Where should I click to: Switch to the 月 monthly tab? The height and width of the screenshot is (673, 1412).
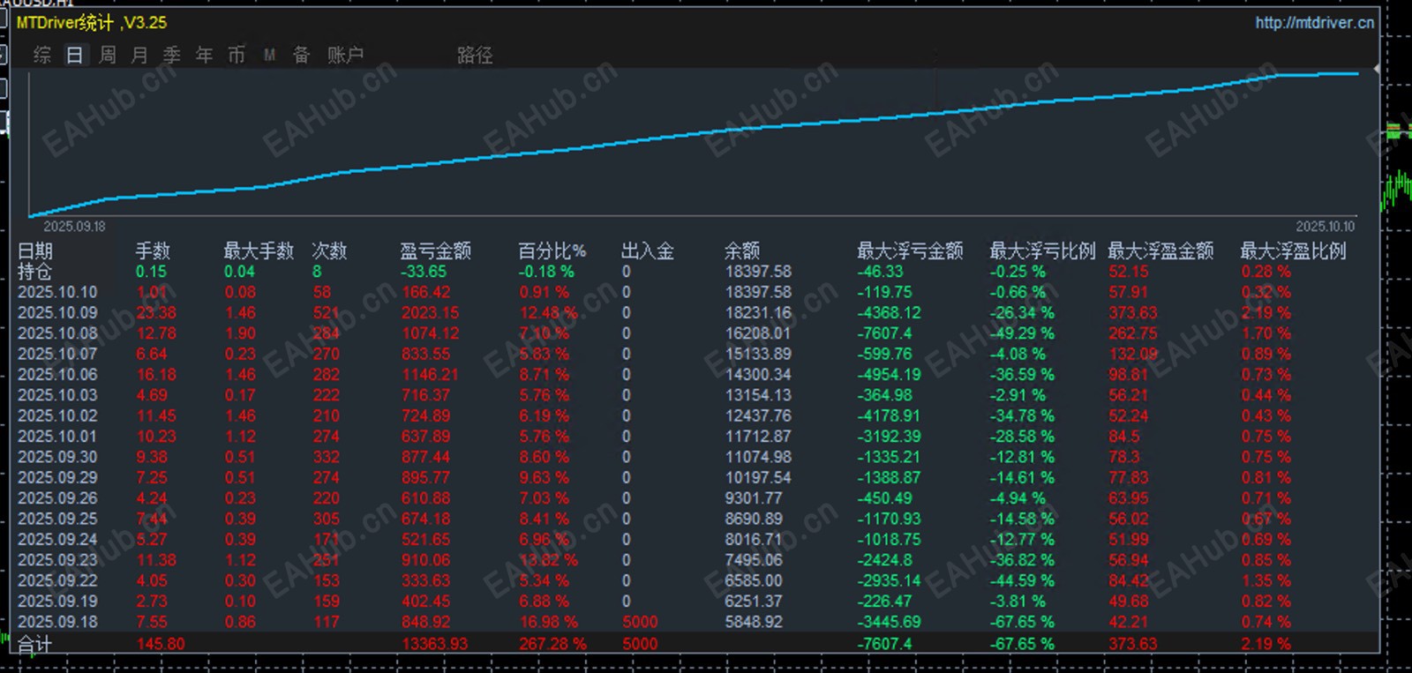click(x=139, y=56)
